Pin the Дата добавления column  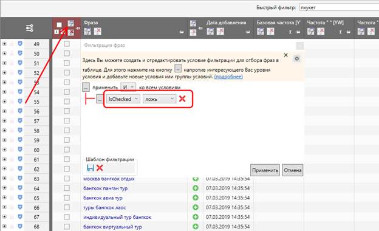pos(247,32)
